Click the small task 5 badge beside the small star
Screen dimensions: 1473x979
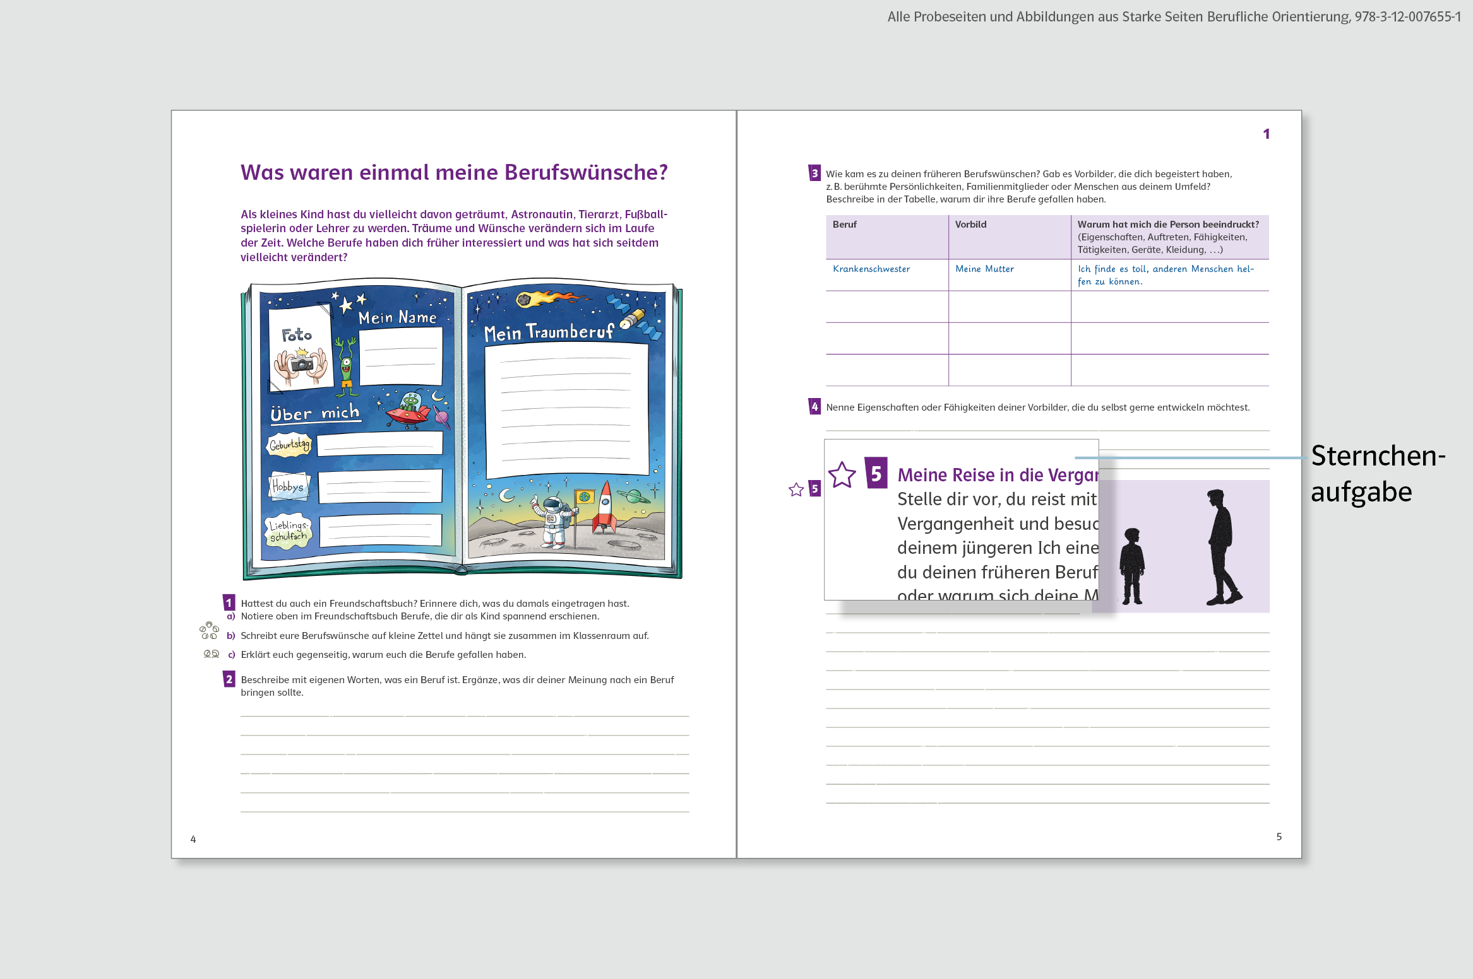click(x=814, y=488)
